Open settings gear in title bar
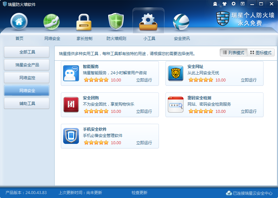This screenshot has height=198, width=278. pos(234,4)
